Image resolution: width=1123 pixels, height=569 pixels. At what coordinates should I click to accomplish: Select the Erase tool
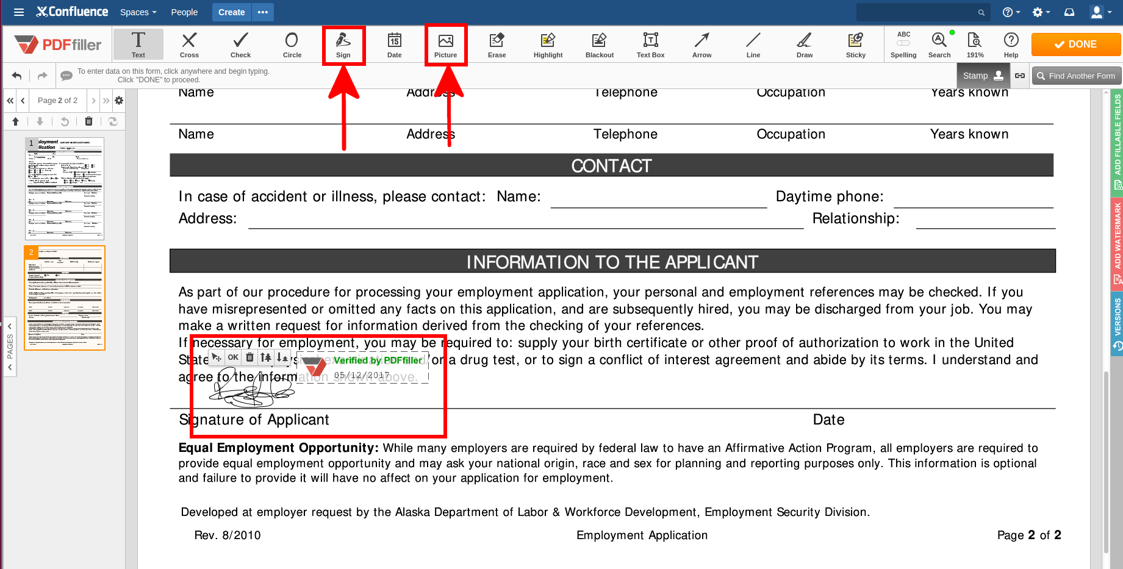(x=497, y=45)
